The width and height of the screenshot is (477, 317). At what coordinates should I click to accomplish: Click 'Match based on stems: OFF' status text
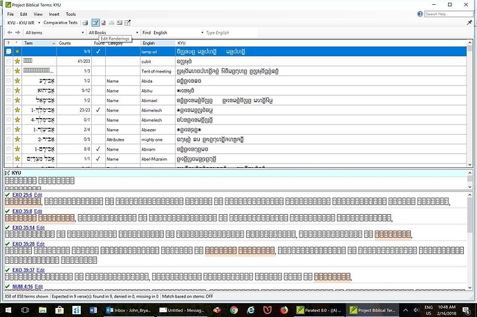point(187,296)
